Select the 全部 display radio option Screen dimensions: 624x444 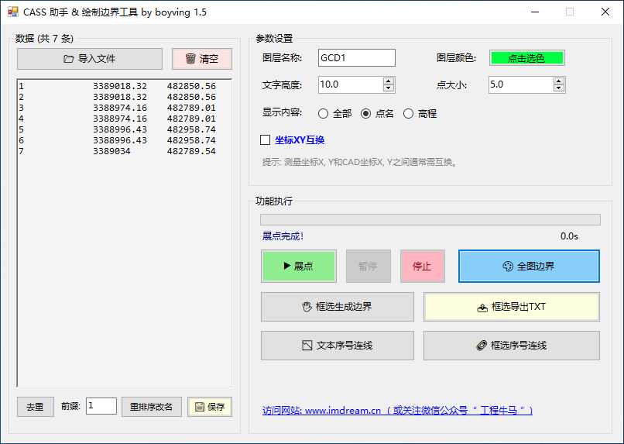point(324,114)
